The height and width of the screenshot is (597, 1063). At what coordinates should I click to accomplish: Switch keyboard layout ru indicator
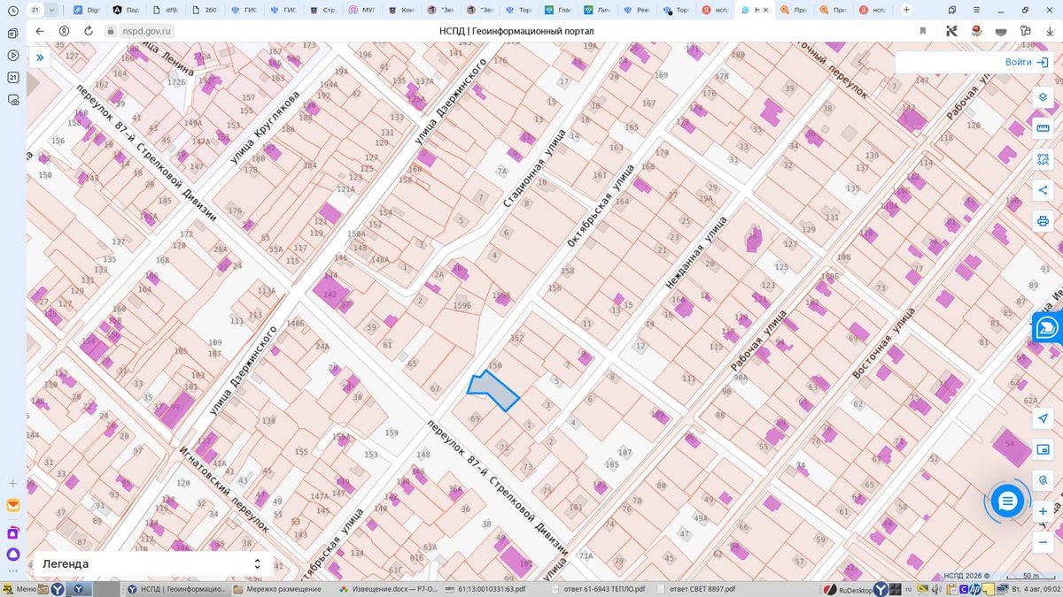pos(908,588)
